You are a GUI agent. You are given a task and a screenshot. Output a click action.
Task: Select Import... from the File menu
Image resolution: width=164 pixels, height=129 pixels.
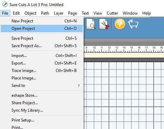(42, 56)
